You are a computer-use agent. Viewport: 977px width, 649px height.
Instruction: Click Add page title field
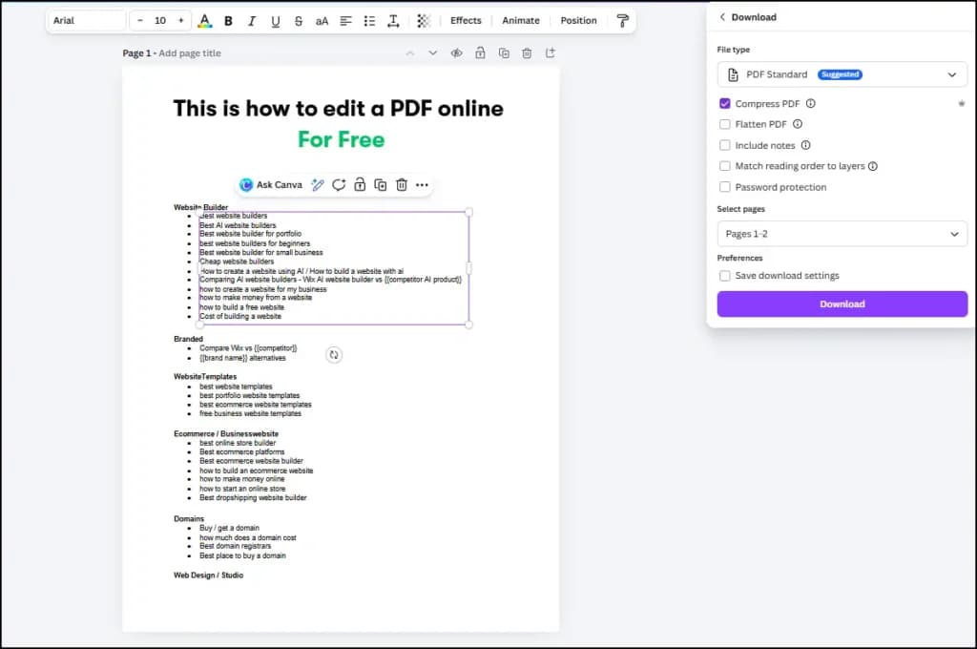click(190, 53)
